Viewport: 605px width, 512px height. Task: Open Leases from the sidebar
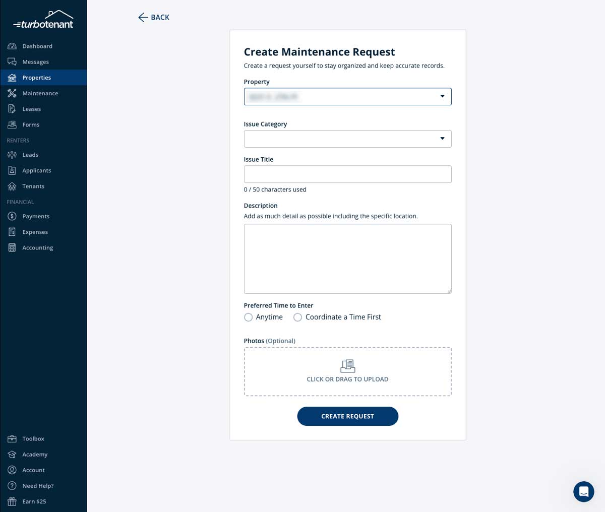pos(31,109)
